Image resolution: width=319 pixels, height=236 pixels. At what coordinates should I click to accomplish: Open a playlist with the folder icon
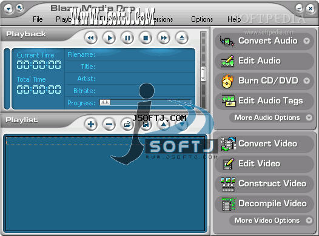pyautogui.click(x=127, y=124)
